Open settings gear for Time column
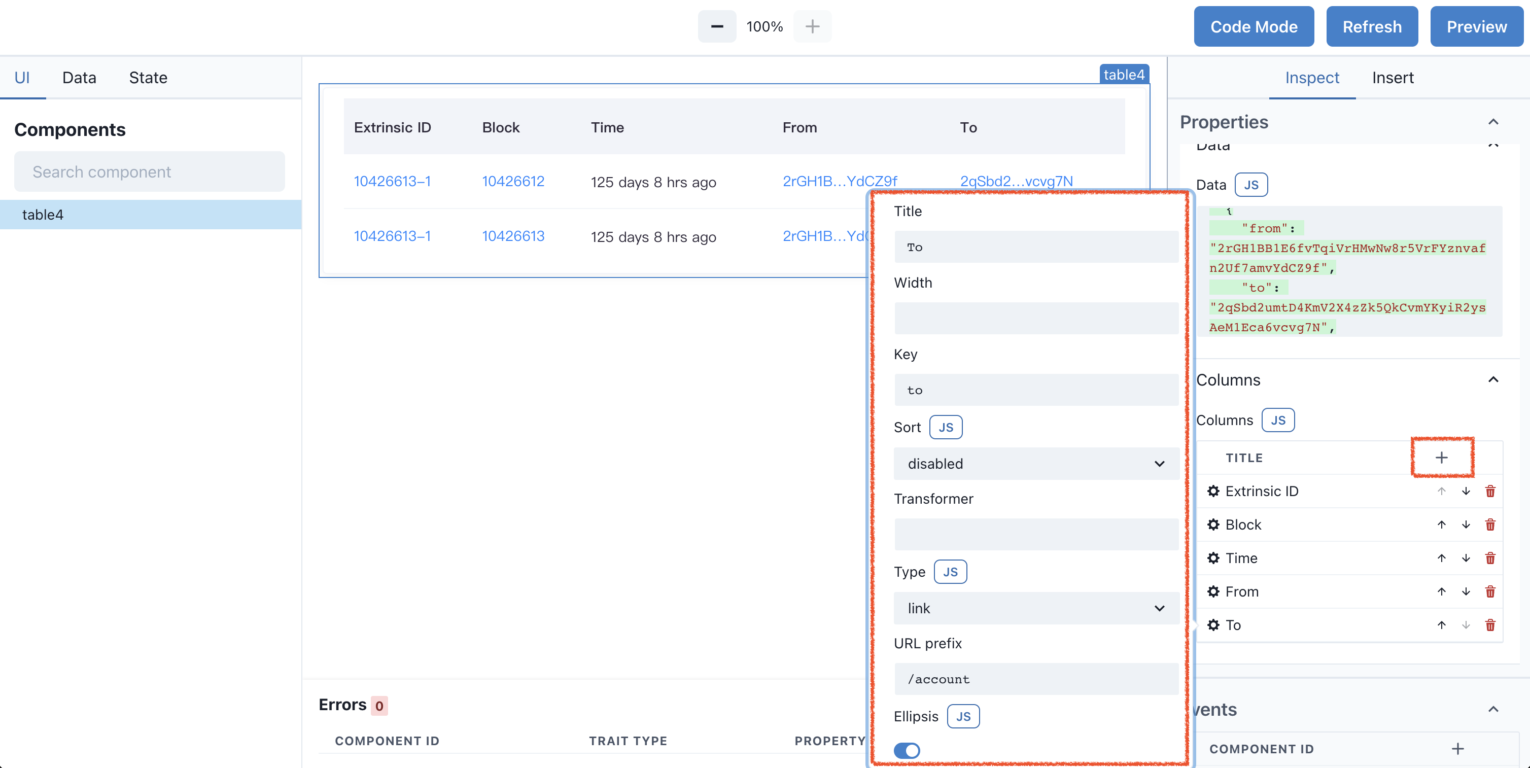 (x=1213, y=557)
